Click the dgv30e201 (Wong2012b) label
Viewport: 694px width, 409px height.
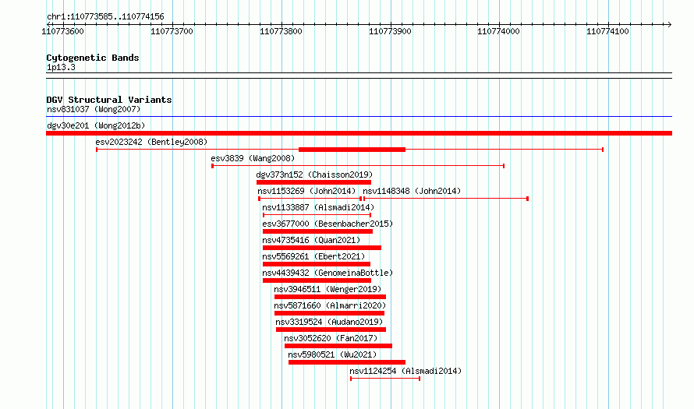(96, 125)
